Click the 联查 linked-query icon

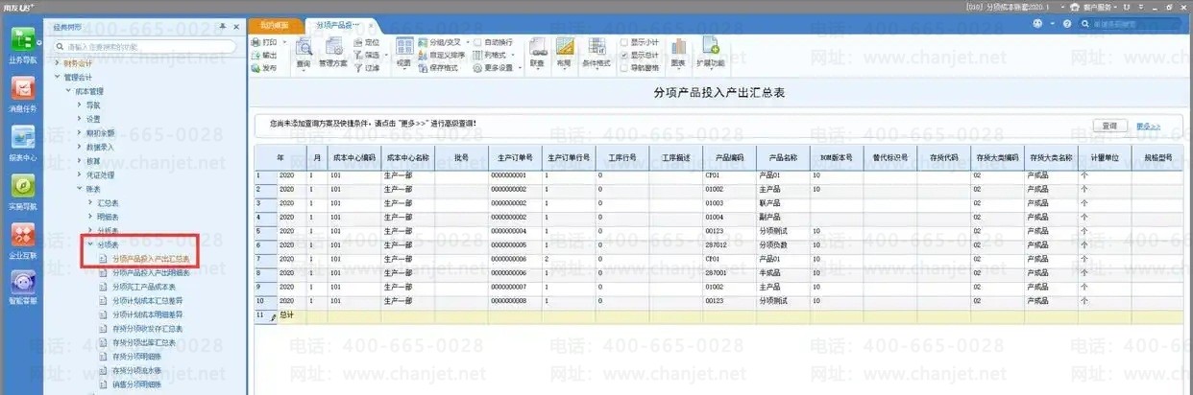[x=537, y=54]
